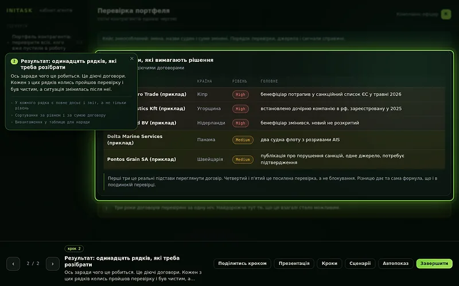Image resolution: width=459 pixels, height=286 pixels.
Task: Click the user avatar icon top right
Action: pyautogui.click(x=446, y=14)
